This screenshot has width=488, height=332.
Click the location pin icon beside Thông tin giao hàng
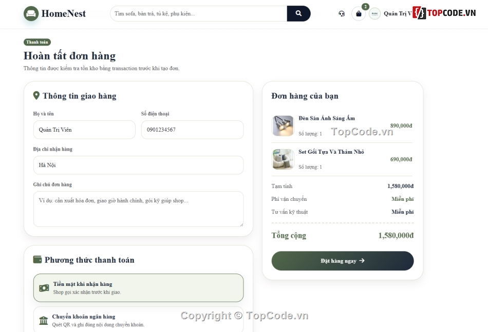[x=36, y=96]
